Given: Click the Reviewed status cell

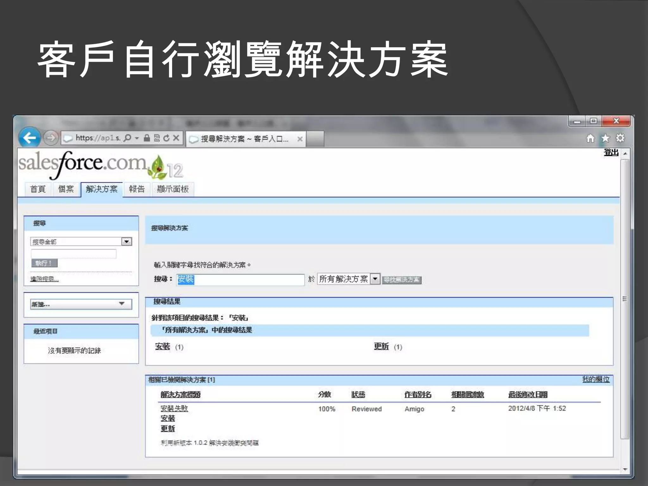Looking at the screenshot, I should coord(367,409).
